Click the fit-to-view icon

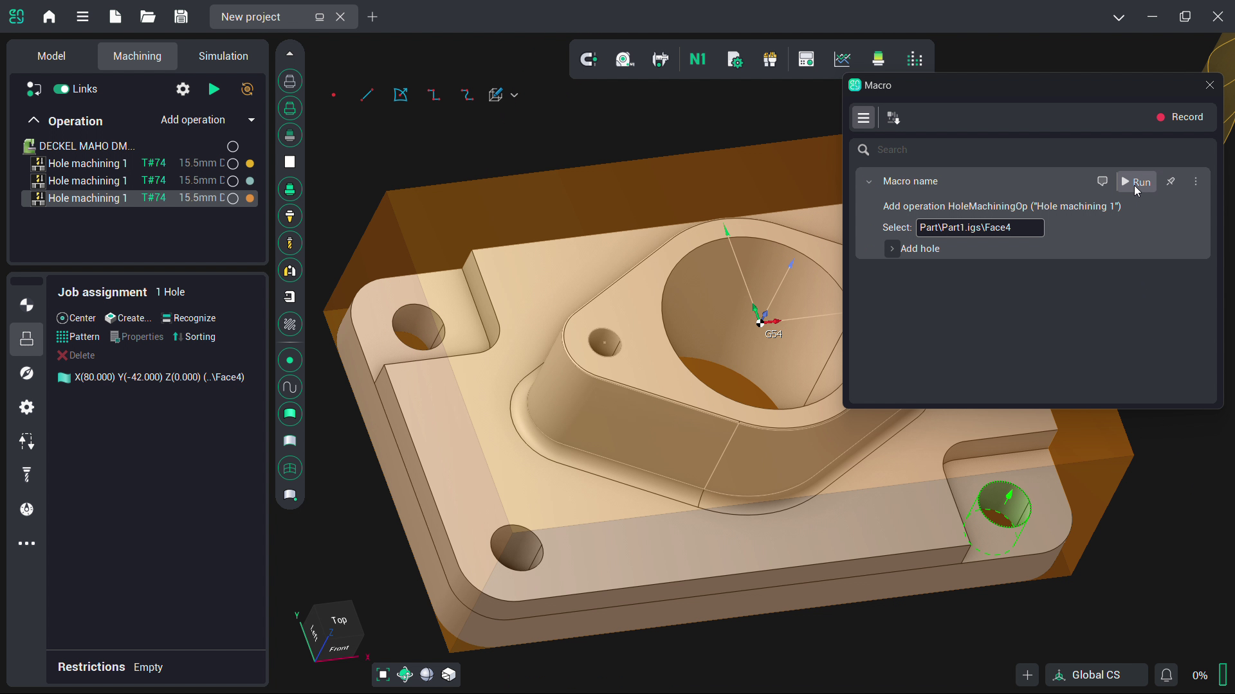pyautogui.click(x=383, y=674)
